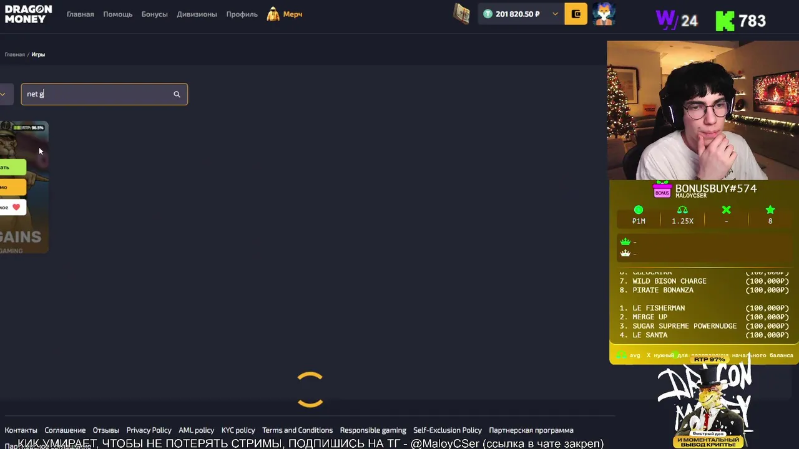This screenshot has height=449, width=799.
Task: Open the Помощь menu item
Action: [x=117, y=14]
